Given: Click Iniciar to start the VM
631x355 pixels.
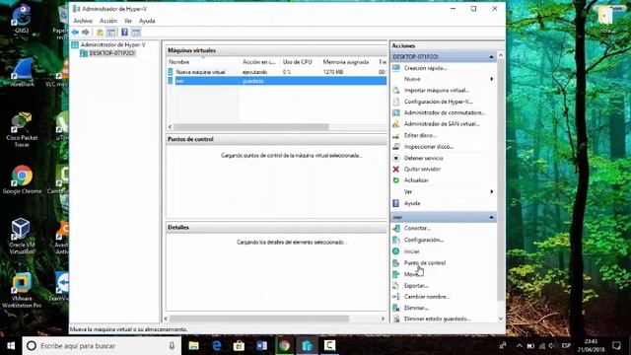Looking at the screenshot, I should (411, 251).
